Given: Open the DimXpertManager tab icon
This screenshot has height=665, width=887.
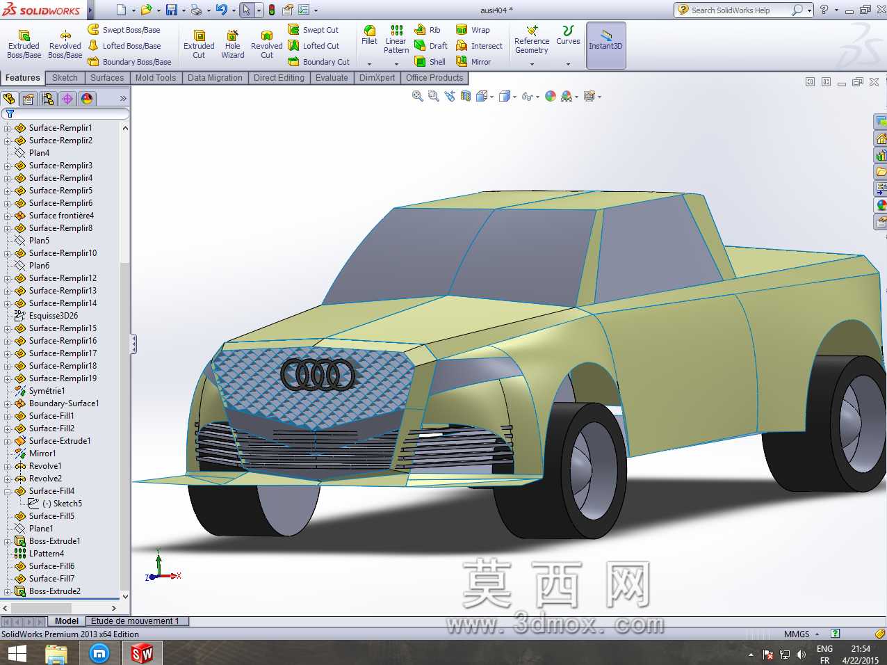Looking at the screenshot, I should click(67, 99).
